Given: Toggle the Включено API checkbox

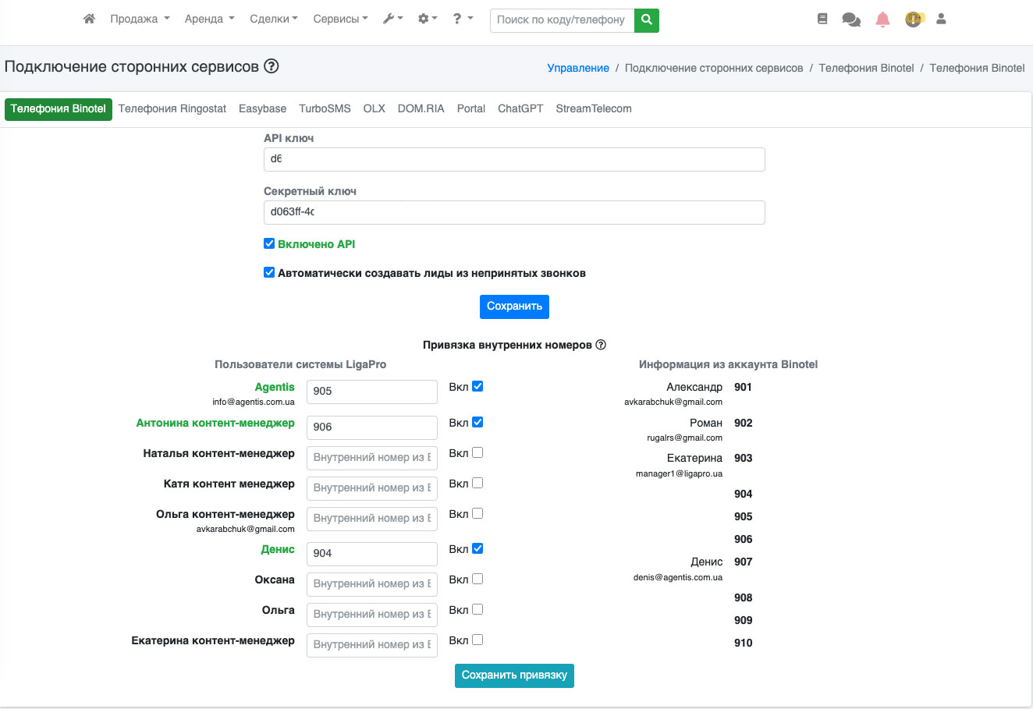Looking at the screenshot, I should click(269, 244).
